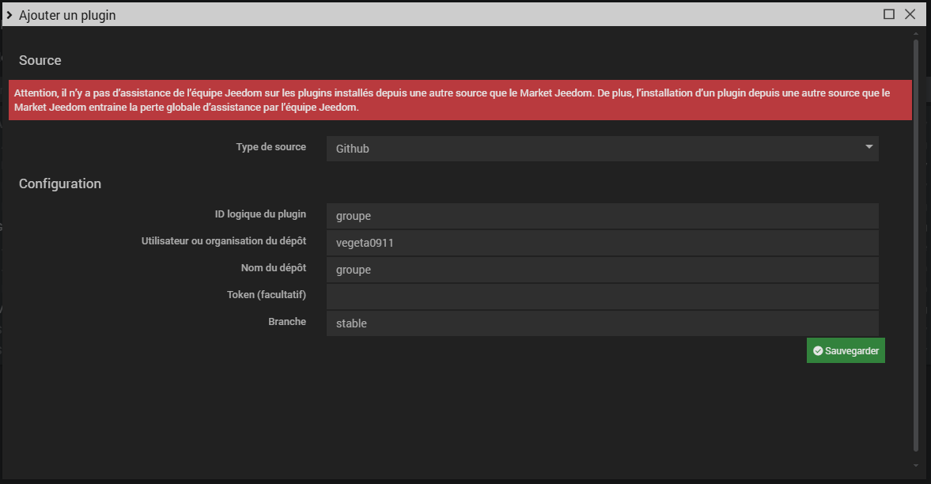Click the Branche field containing stable
Viewport: 931px width, 484px height.
pos(601,323)
